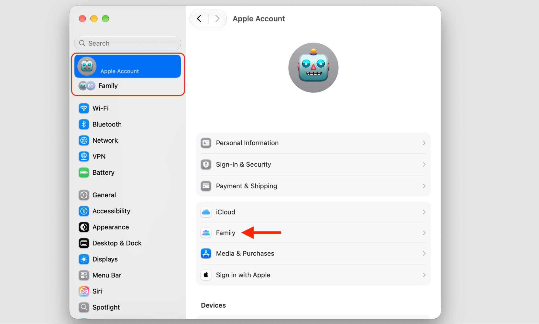Click the Personal Information card icon
539x324 pixels.
[206, 143]
